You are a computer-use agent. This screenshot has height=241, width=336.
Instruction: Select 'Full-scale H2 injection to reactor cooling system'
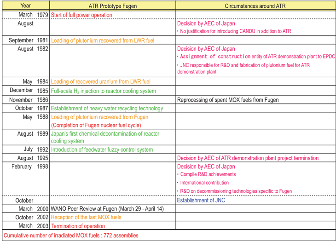pyautogui.click(x=103, y=91)
